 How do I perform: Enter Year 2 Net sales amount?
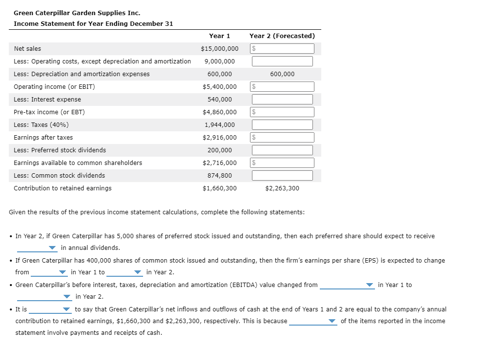(282, 48)
